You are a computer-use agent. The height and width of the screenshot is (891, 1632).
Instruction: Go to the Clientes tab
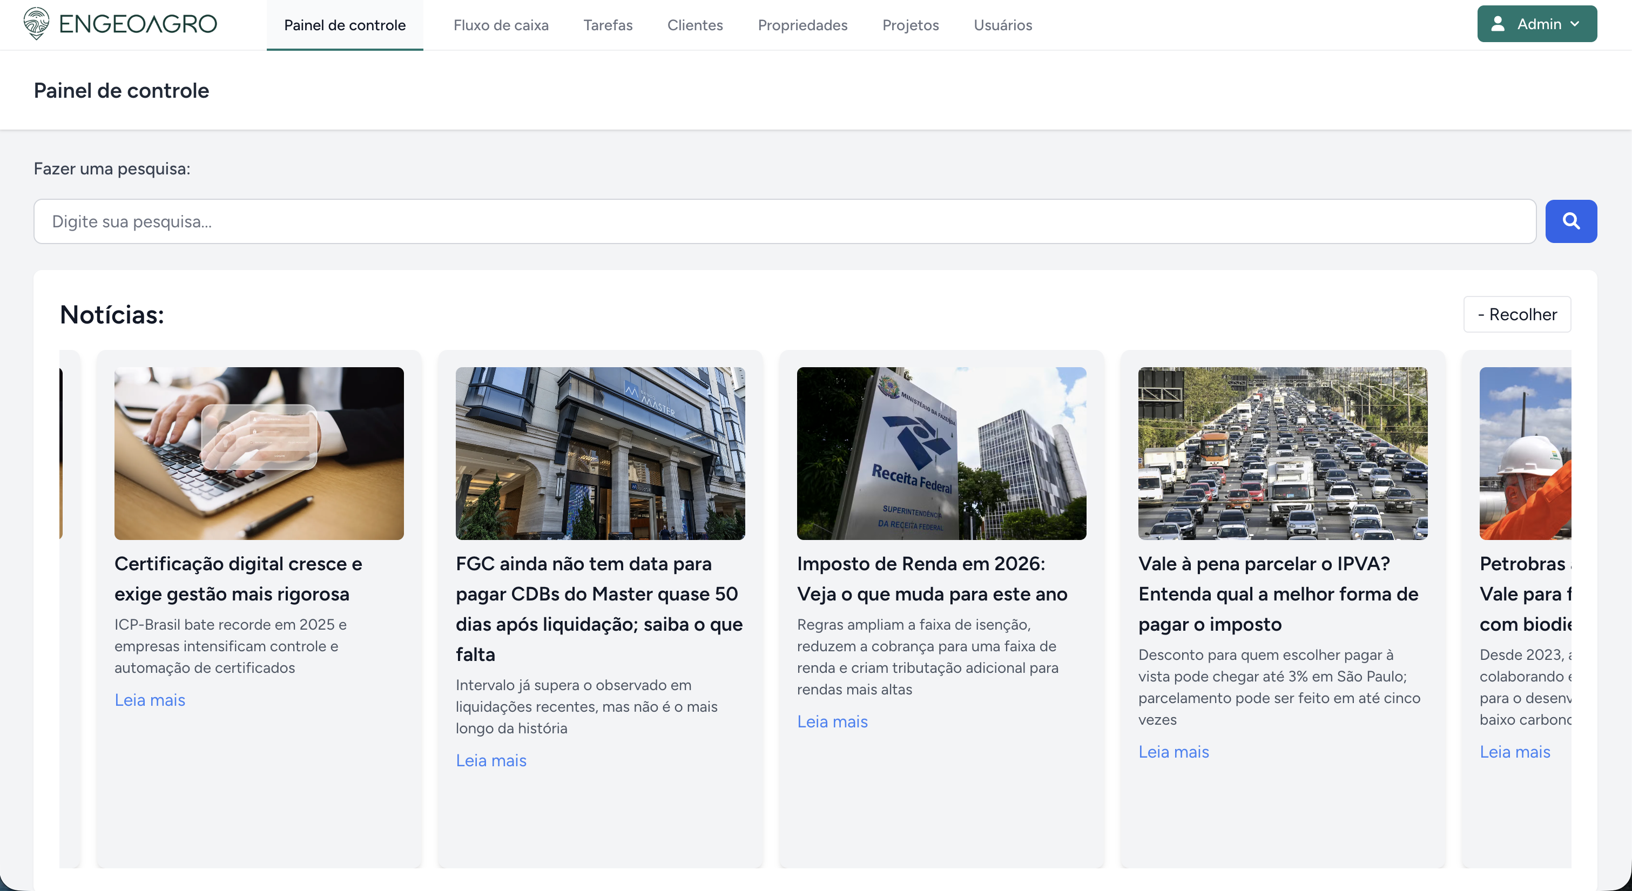pos(695,25)
